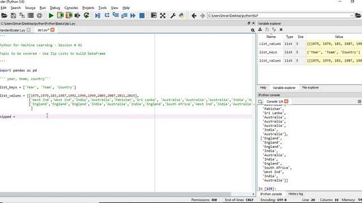Viewport: 362px width, 203px height.
Task: Click the In [129]: console prompt
Action: point(267,189)
